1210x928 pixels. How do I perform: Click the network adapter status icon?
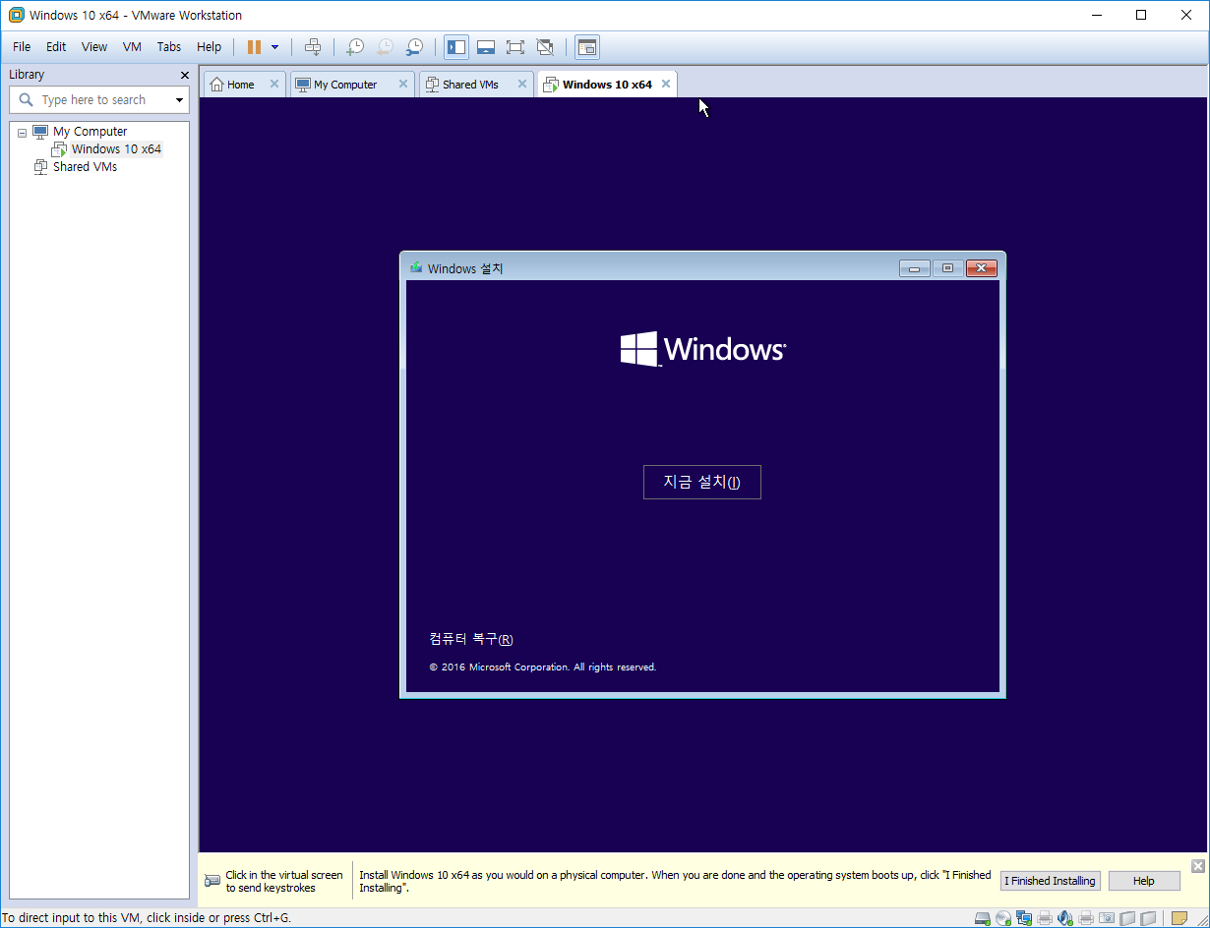1024,918
